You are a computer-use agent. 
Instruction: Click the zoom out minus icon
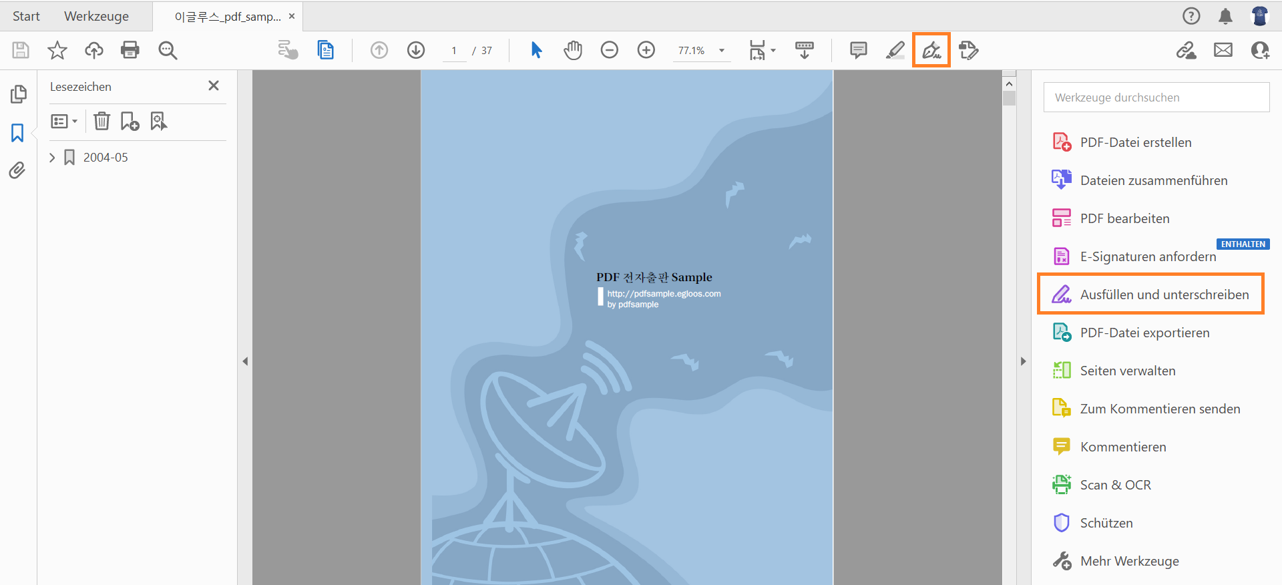tap(609, 50)
